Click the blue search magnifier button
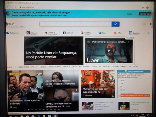Screen dimensions: 156x117 (x=115, y=24)
